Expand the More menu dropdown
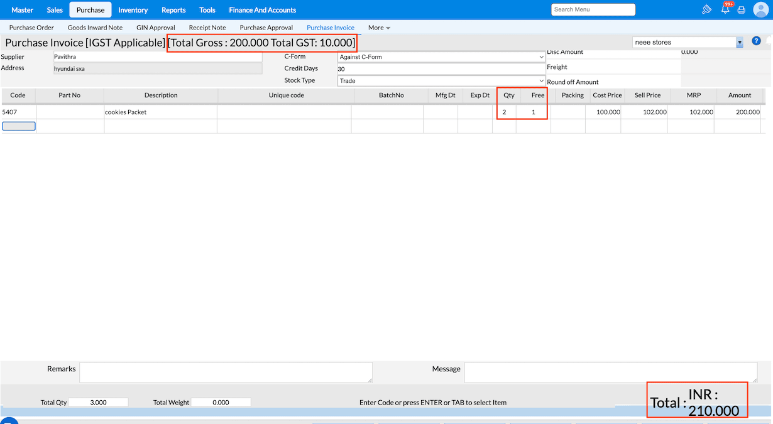773x424 pixels. click(379, 28)
